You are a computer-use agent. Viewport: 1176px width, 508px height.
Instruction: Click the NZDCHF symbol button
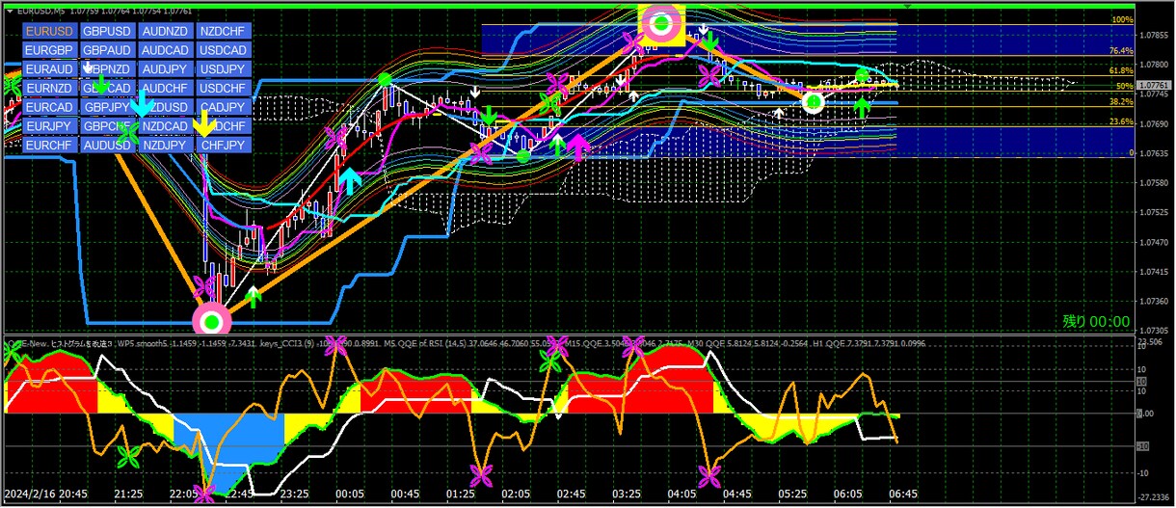(223, 31)
